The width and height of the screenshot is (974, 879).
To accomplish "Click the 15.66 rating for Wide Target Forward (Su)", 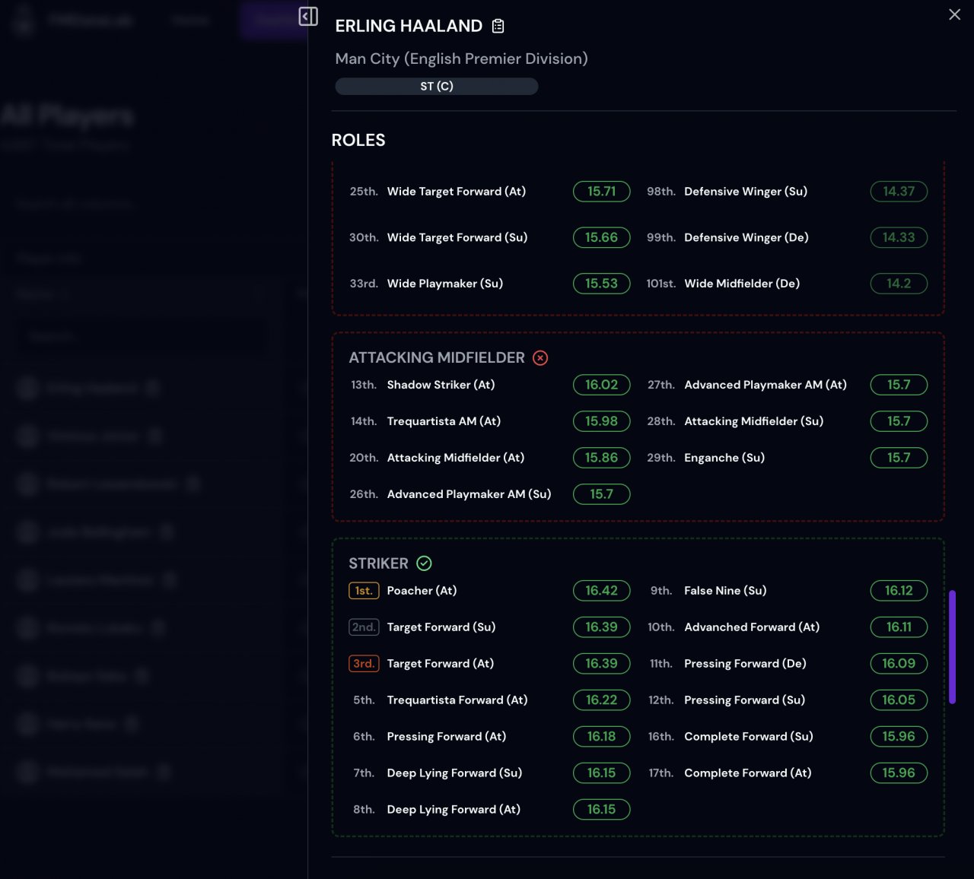I will point(601,237).
